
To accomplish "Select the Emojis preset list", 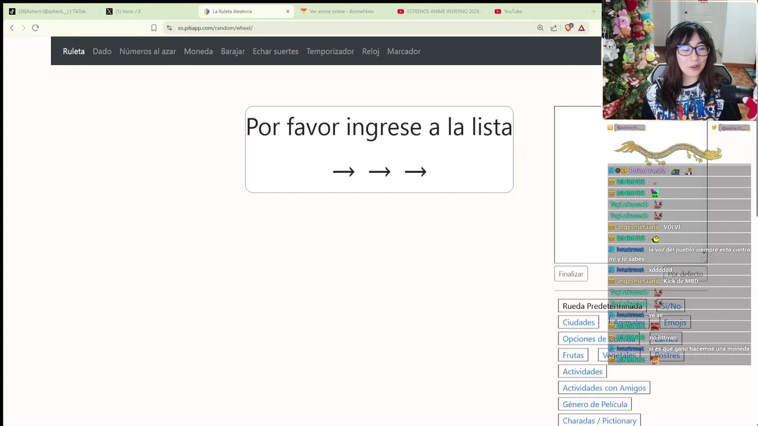I will click(675, 322).
